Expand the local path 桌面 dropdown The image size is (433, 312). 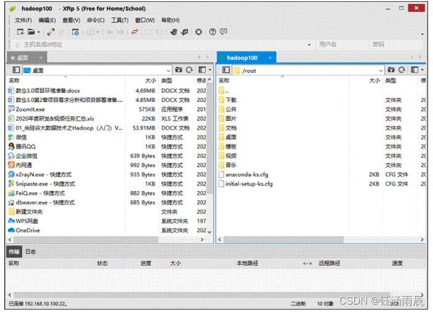[x=169, y=71]
